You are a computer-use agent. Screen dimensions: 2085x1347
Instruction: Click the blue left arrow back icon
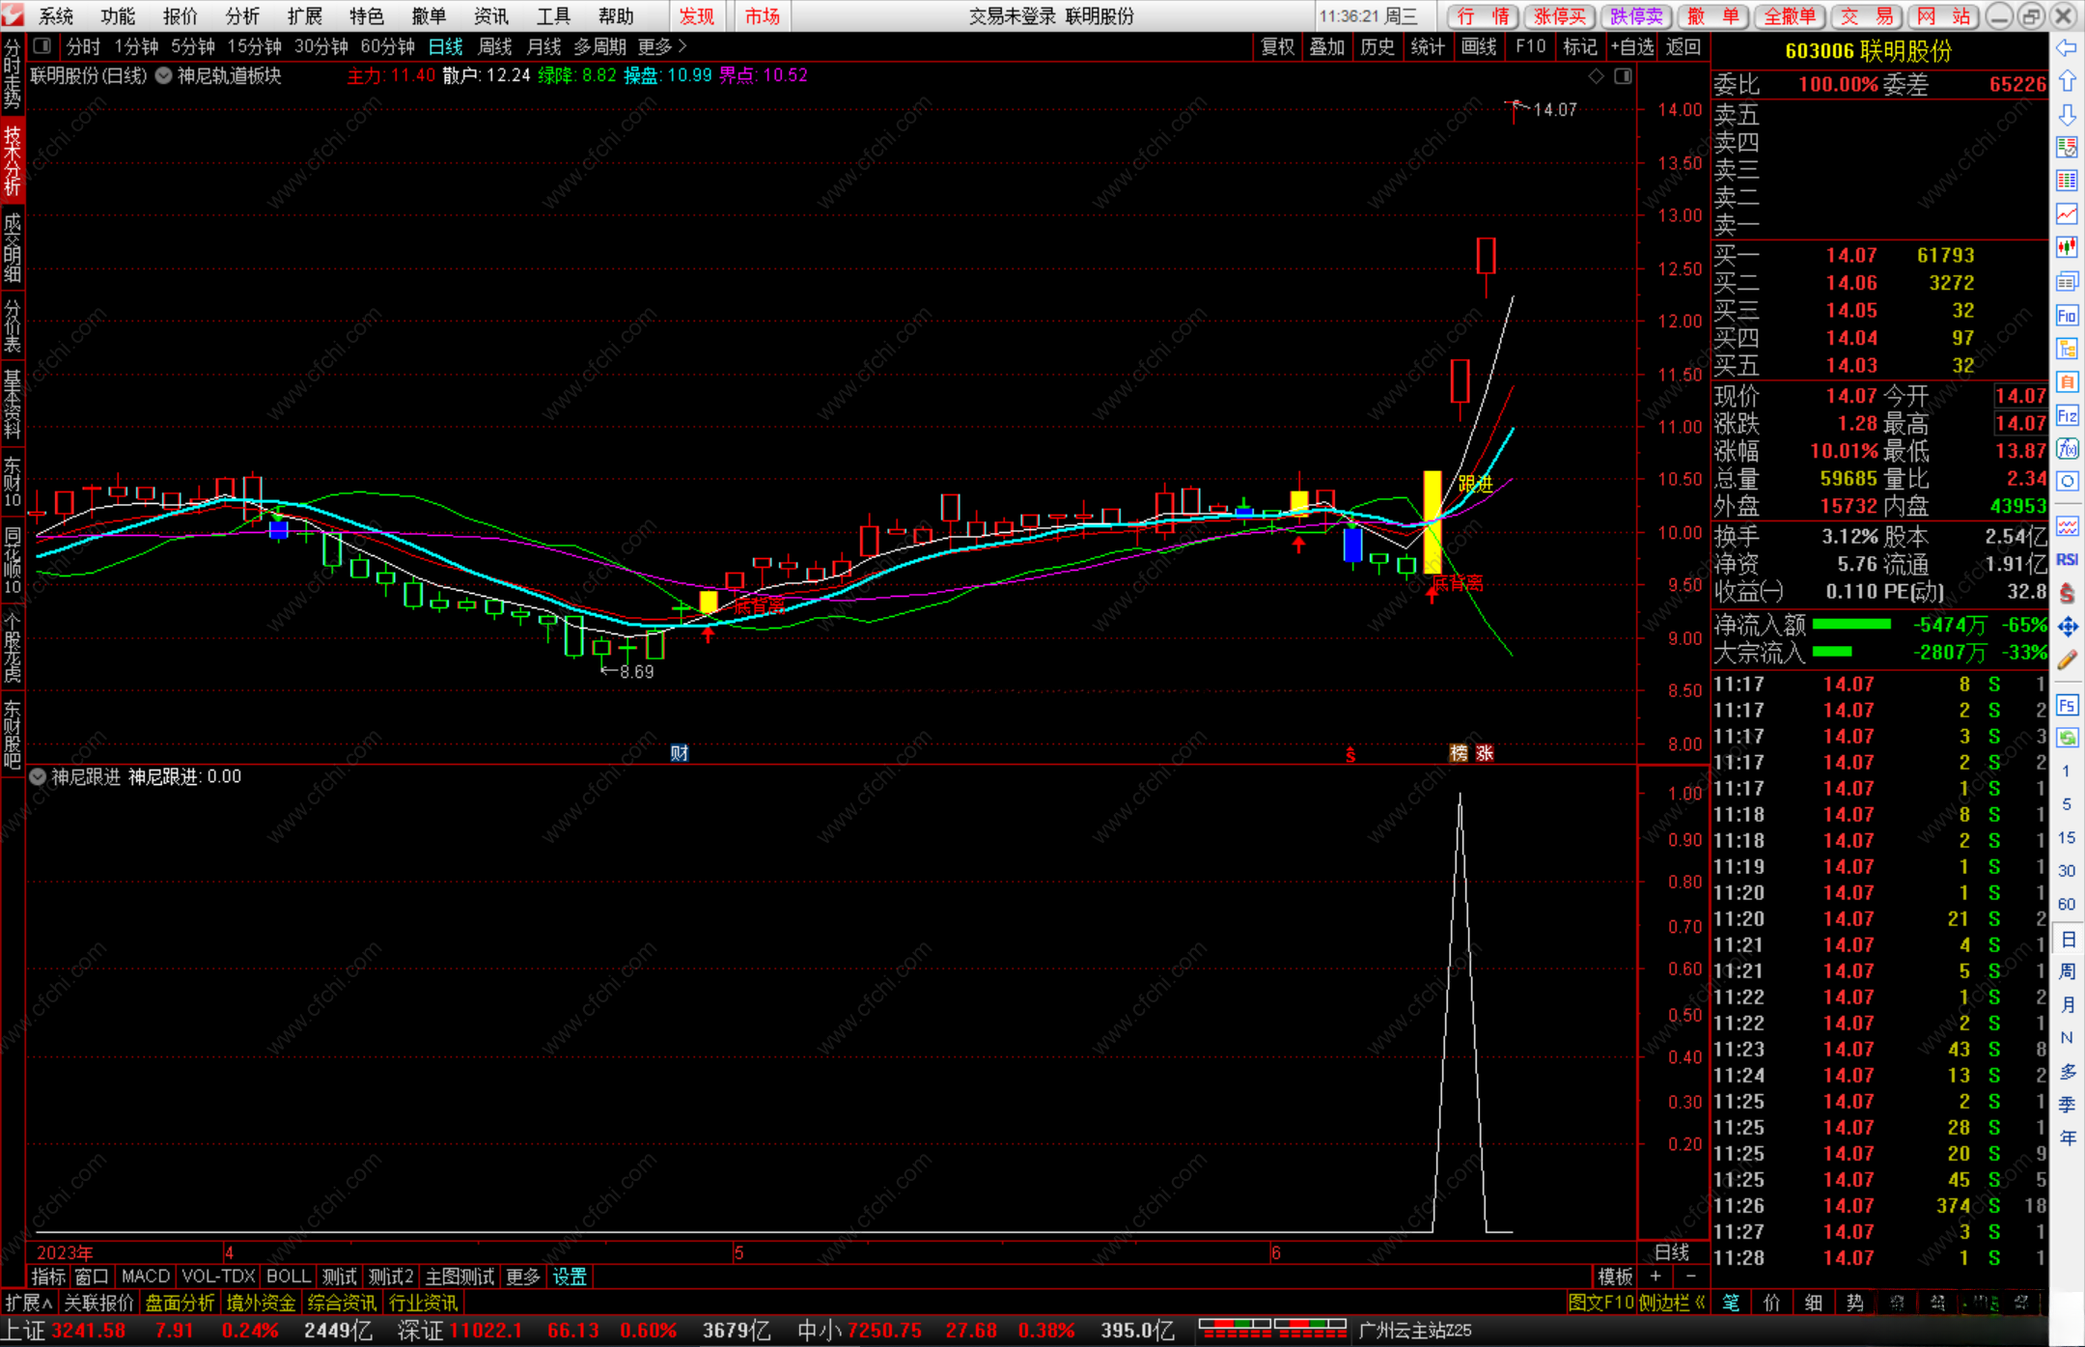2067,48
